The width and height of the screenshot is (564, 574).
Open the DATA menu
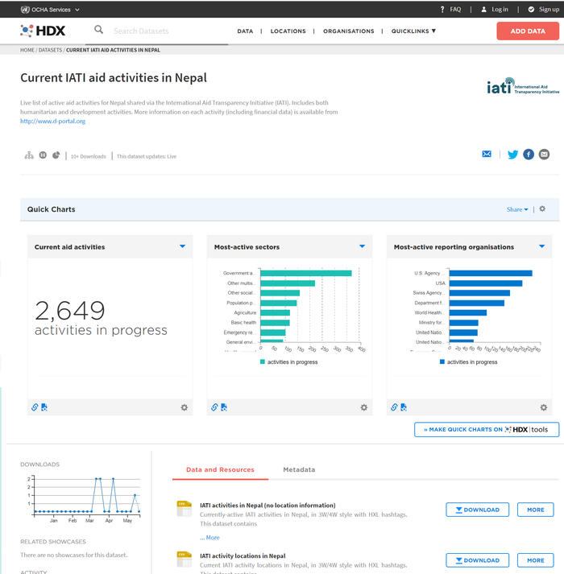click(245, 31)
